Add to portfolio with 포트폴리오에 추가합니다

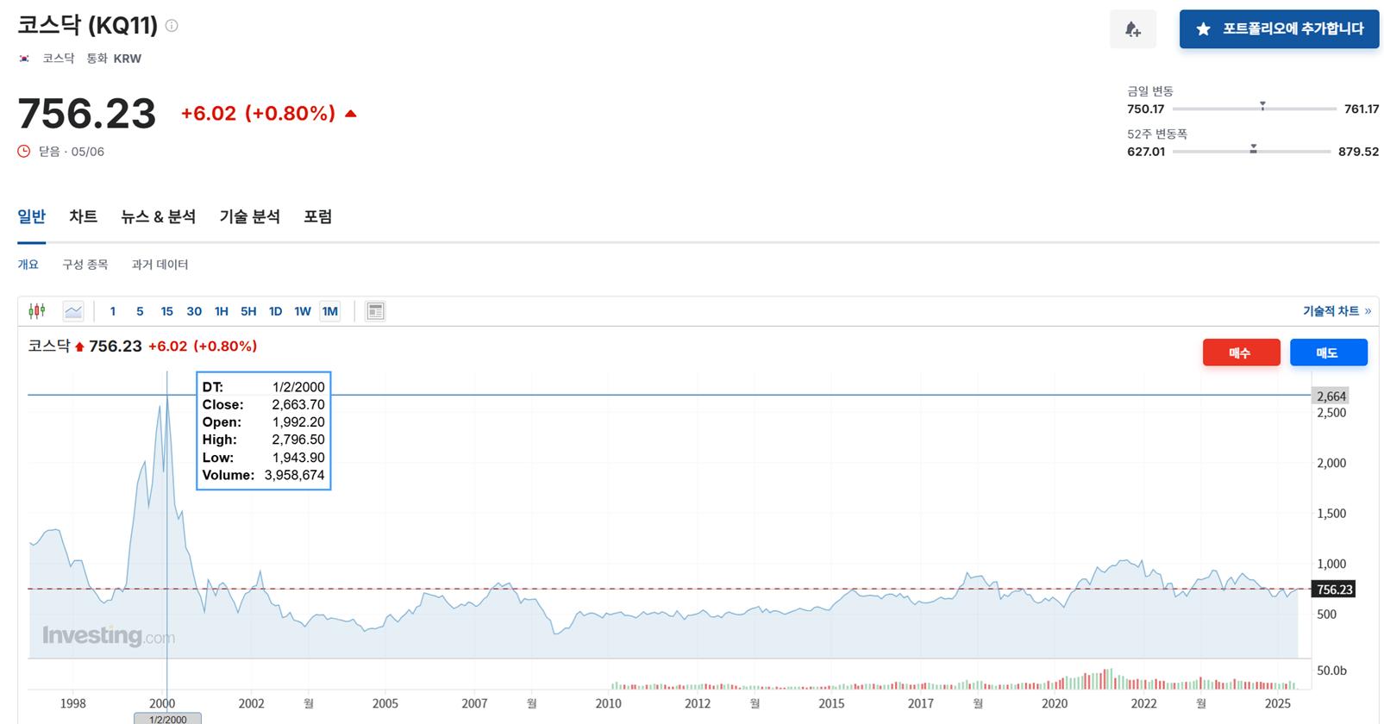[x=1279, y=29]
